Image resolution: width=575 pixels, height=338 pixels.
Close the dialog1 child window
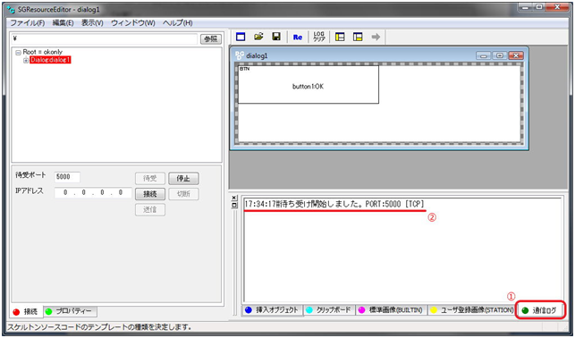point(516,55)
